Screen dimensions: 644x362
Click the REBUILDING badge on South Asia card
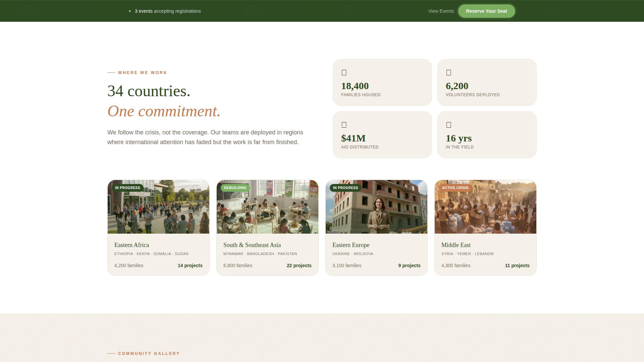pos(235,188)
